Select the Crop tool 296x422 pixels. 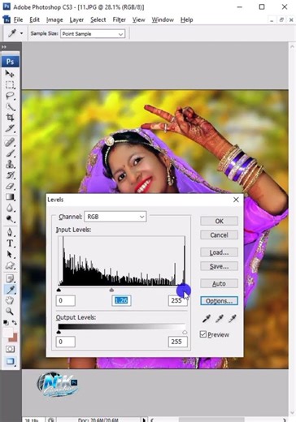pyautogui.click(x=10, y=118)
